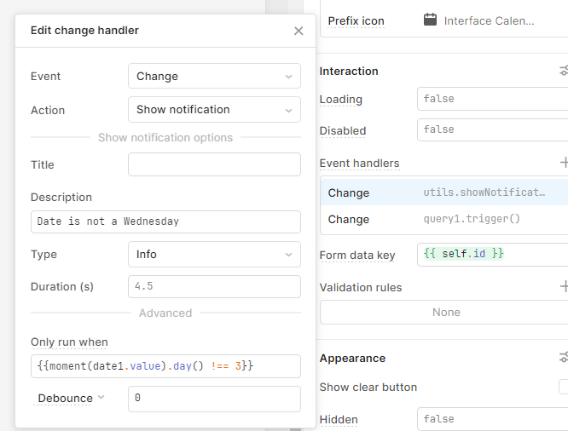
Task: Open the Type dropdown showing Info
Action: (x=214, y=254)
